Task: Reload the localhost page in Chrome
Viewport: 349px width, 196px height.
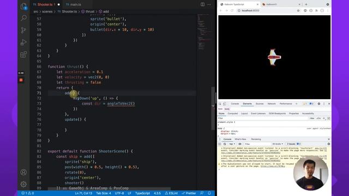Action: [x=232, y=10]
